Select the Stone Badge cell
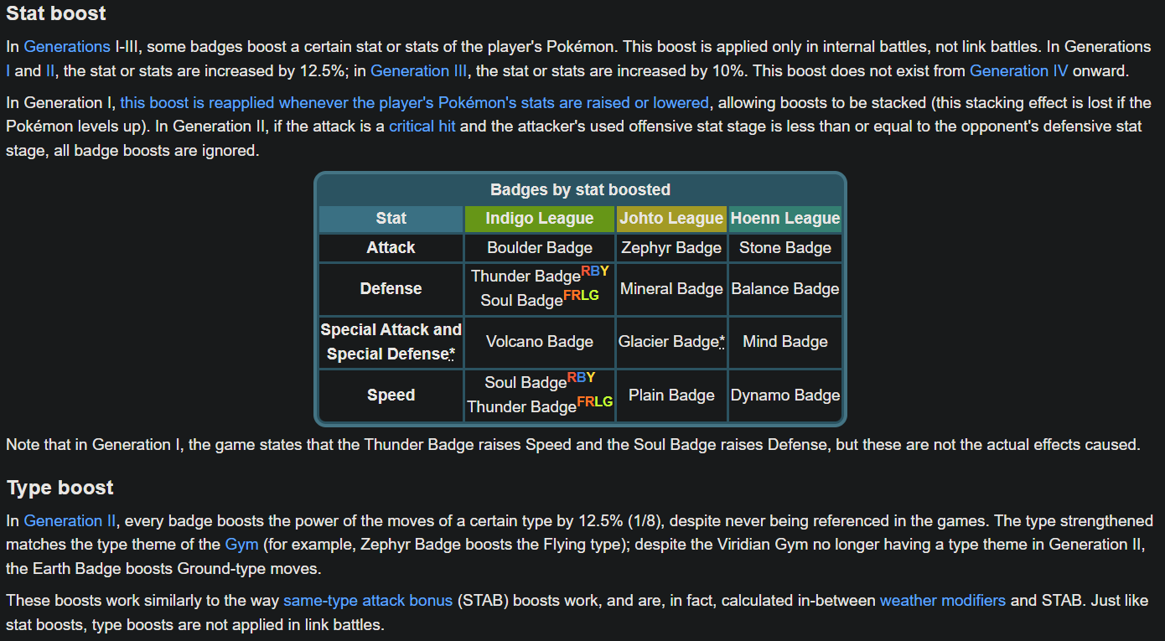1165x641 pixels. coord(785,248)
